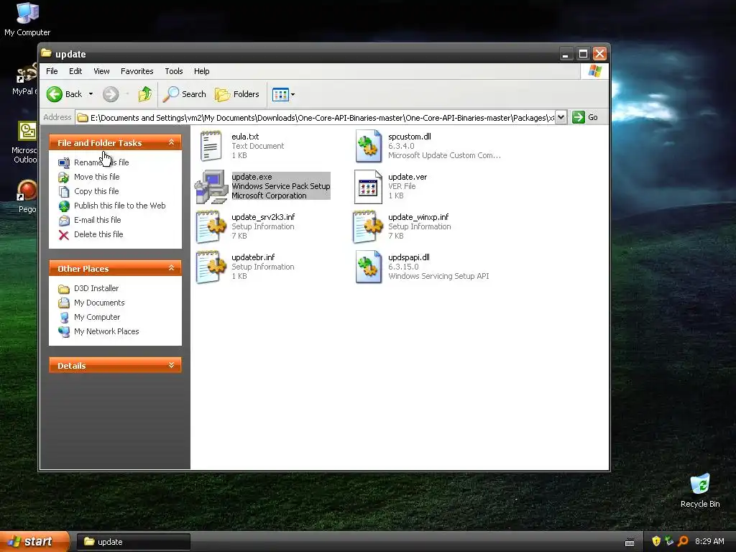Click the keyboard tray icon

(x=630, y=543)
